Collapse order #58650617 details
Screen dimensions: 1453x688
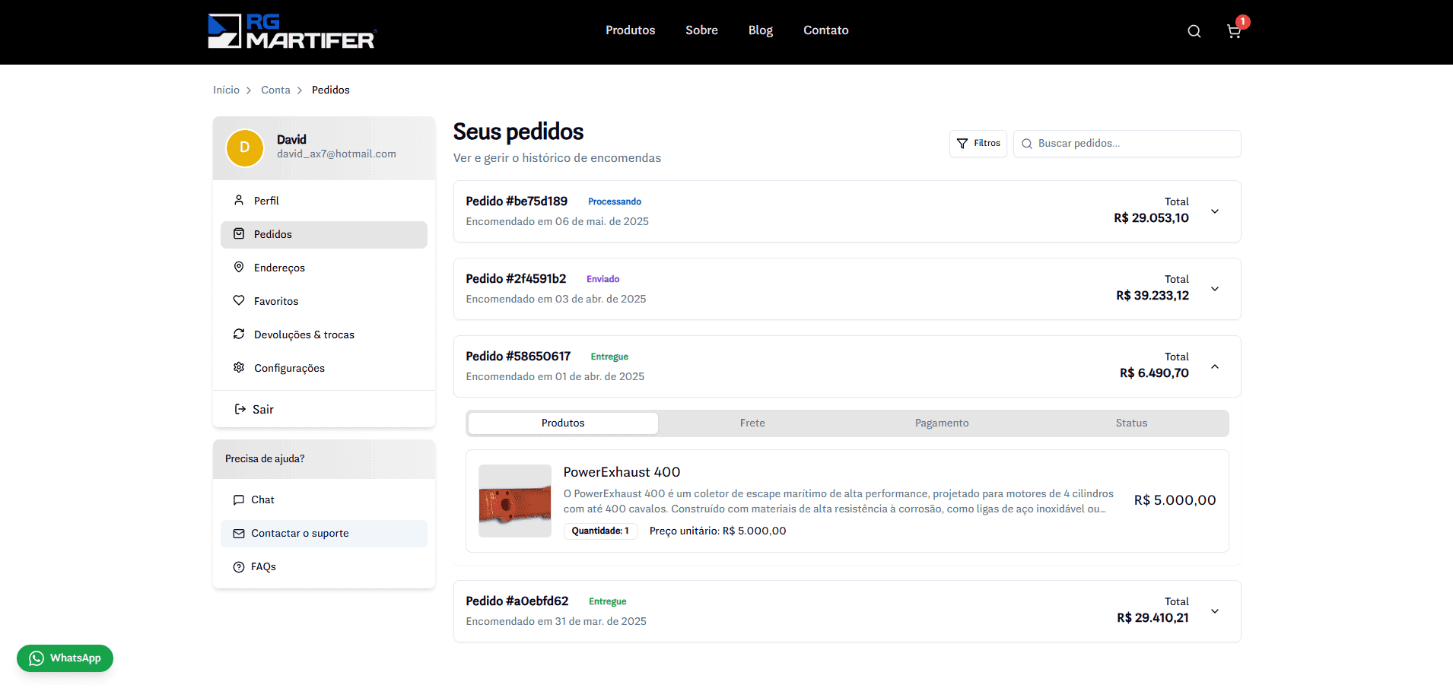click(x=1215, y=366)
